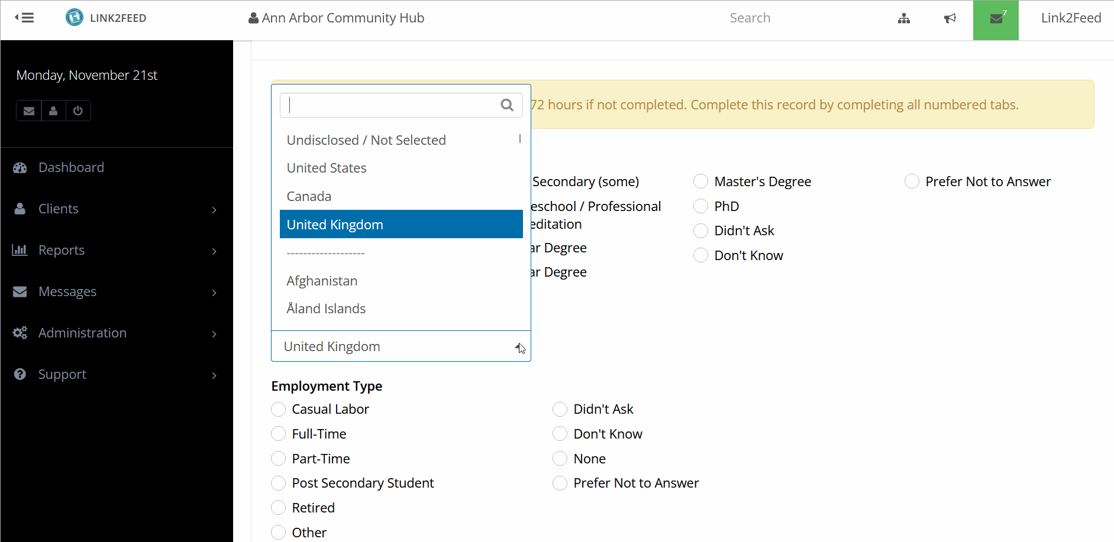Open the Clients menu item

pos(58,208)
